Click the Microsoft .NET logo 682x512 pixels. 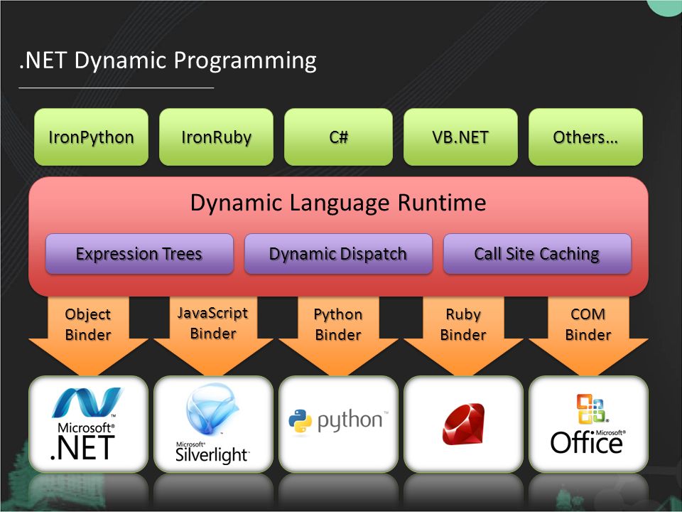(x=86, y=424)
